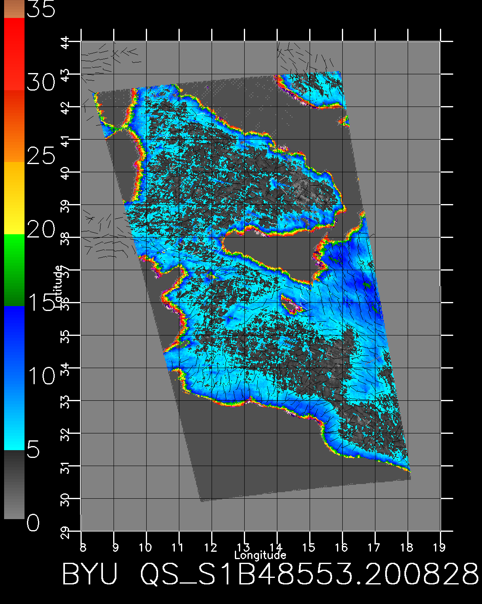Click the 'Latitude' axis label

[x=58, y=286]
